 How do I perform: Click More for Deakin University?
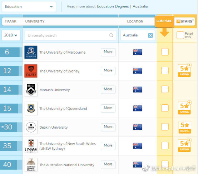click(x=108, y=127)
